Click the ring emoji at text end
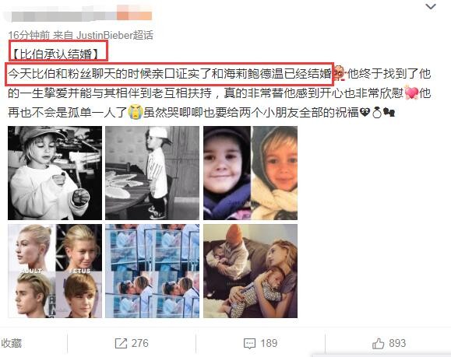 point(377,113)
